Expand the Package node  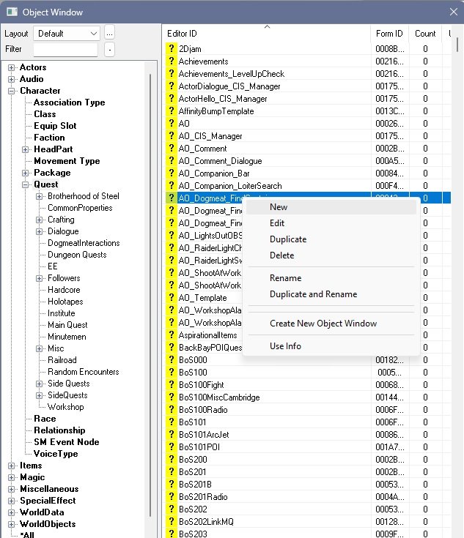[x=25, y=173]
